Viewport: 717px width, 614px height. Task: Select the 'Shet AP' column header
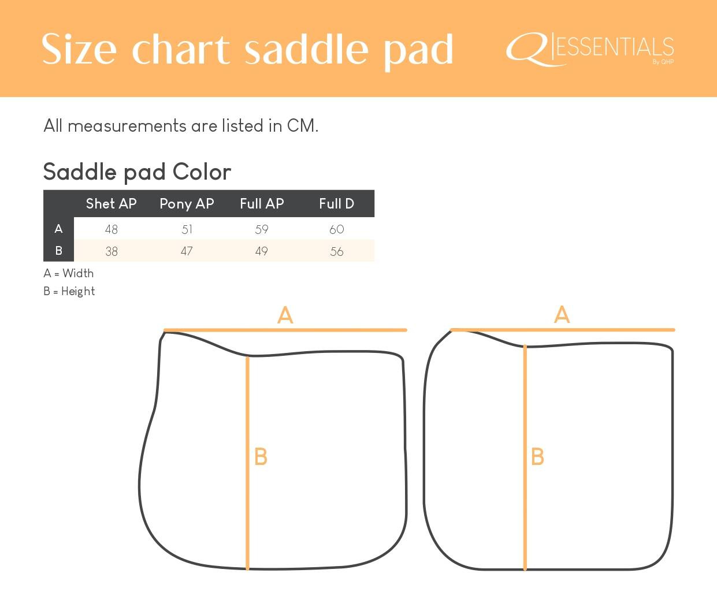pos(111,203)
